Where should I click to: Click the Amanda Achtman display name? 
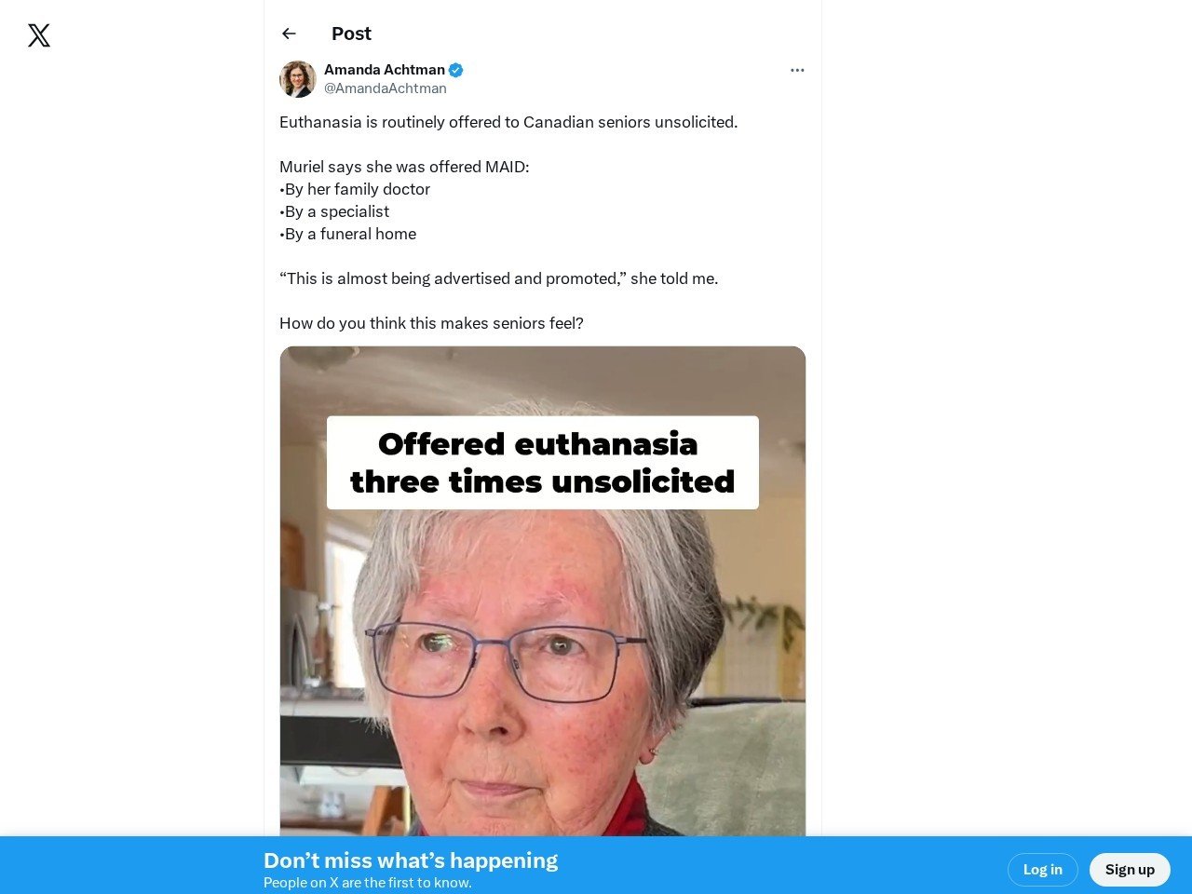(x=385, y=70)
